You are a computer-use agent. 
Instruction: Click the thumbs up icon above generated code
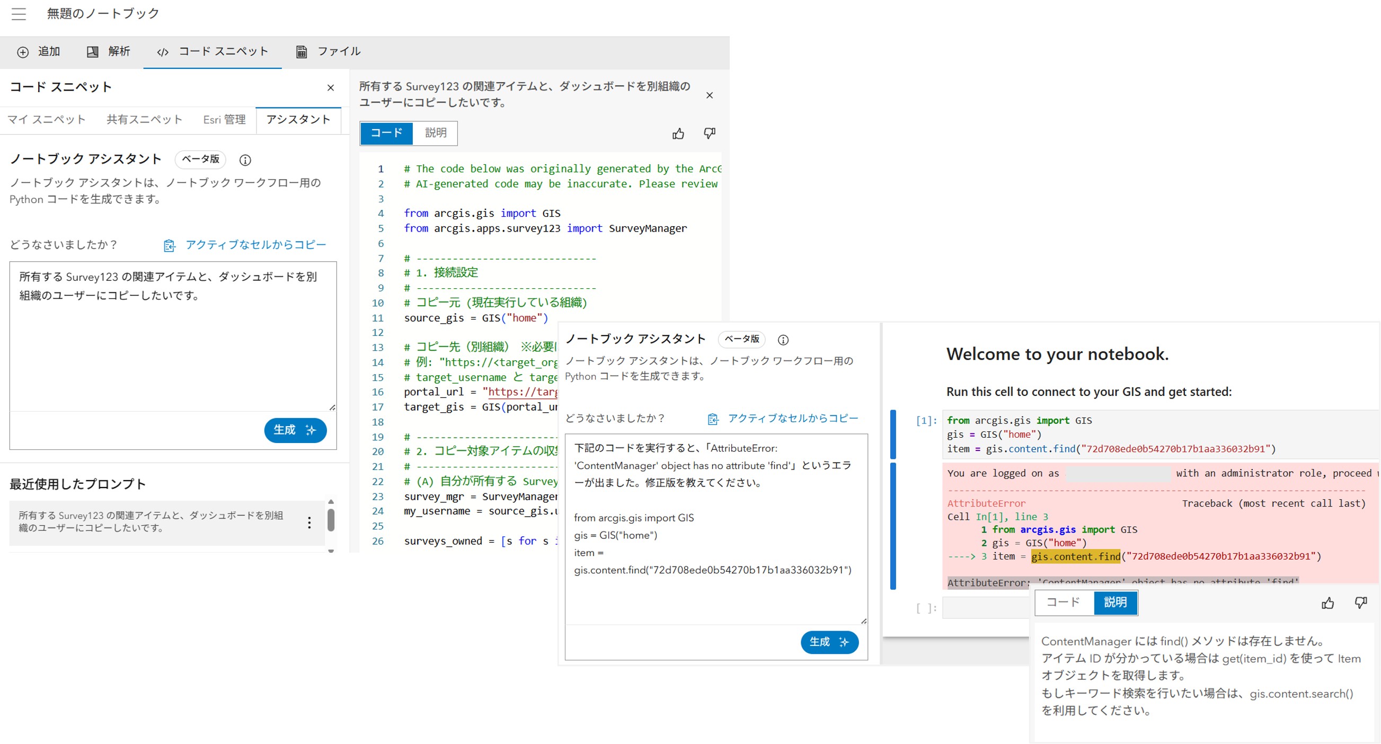pyautogui.click(x=678, y=134)
